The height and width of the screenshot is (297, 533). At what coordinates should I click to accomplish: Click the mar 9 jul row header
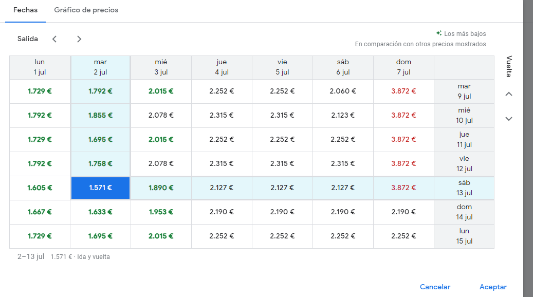pyautogui.click(x=464, y=91)
